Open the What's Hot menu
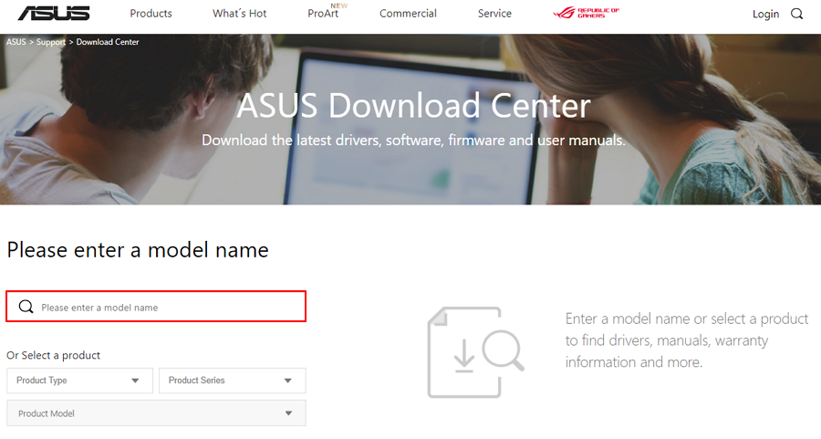821x439 pixels. [239, 14]
